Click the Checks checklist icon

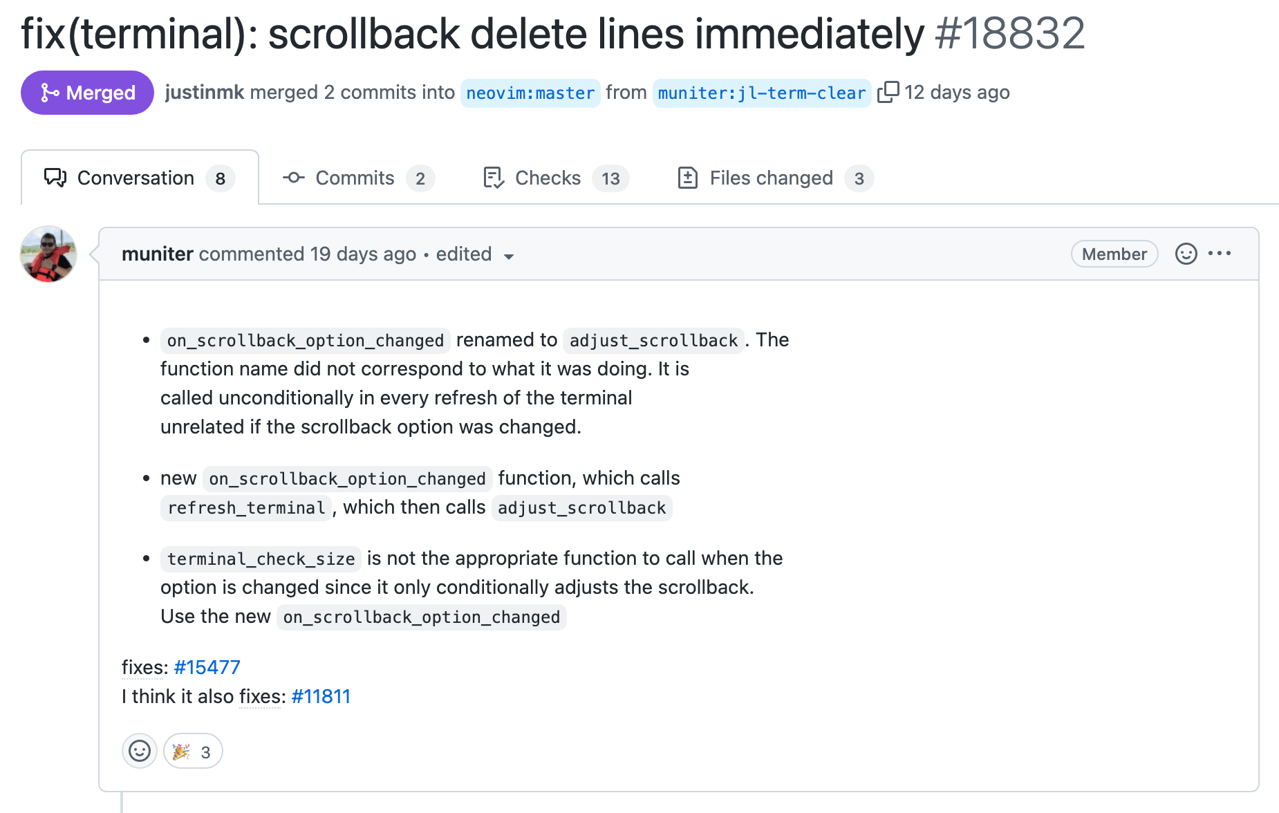point(492,178)
